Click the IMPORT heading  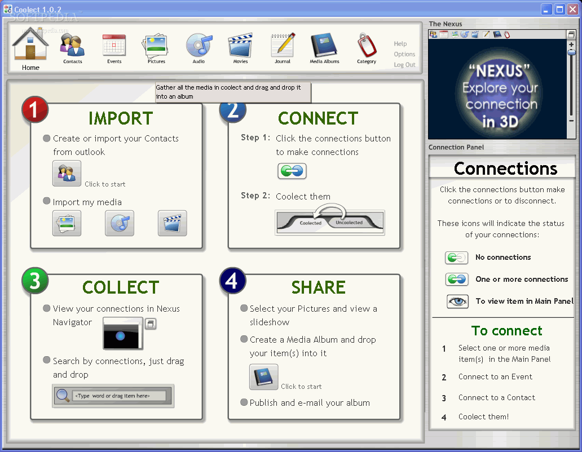point(121,118)
